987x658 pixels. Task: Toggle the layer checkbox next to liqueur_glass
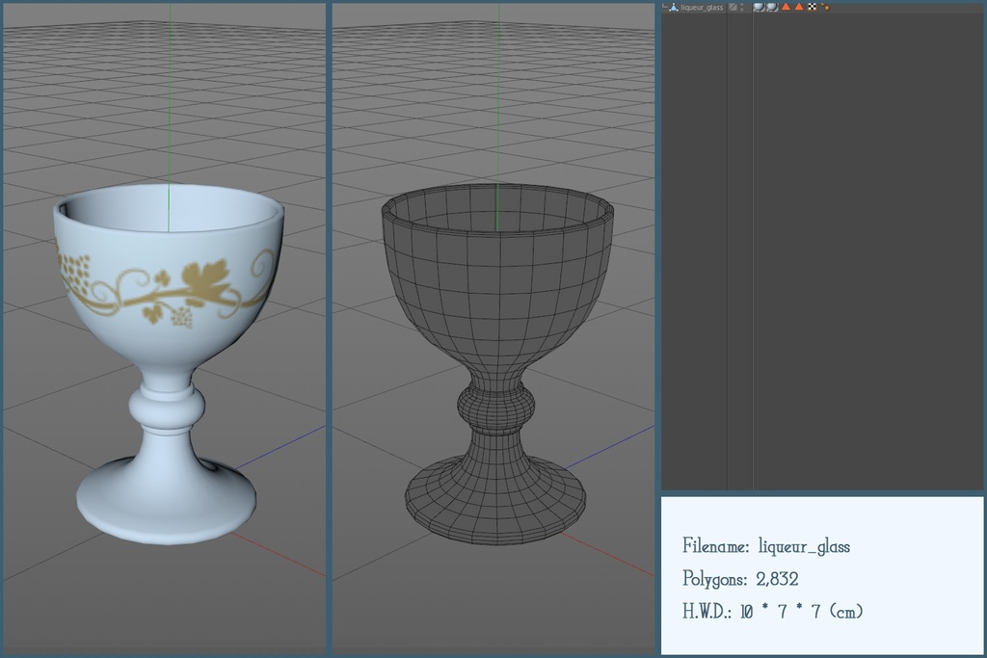(x=733, y=7)
